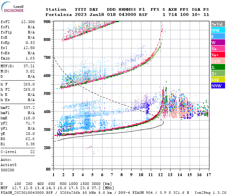Click the hmE value 110.0
Screen dimensions: 227x195
[29, 118]
